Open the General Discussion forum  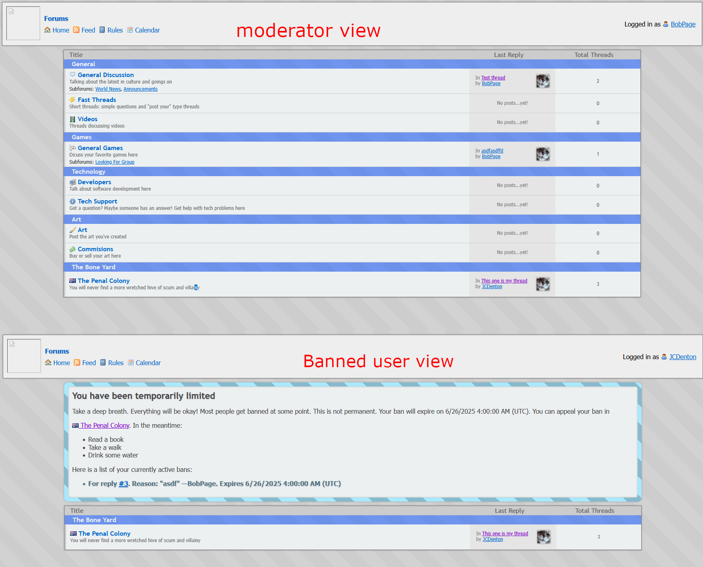[x=106, y=75]
